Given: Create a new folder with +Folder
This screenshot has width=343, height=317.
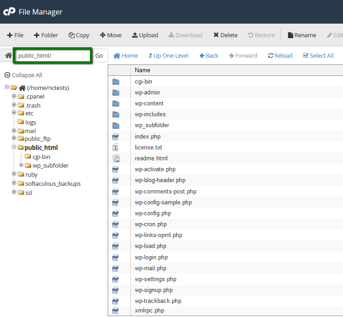Looking at the screenshot, I should tap(46, 35).
